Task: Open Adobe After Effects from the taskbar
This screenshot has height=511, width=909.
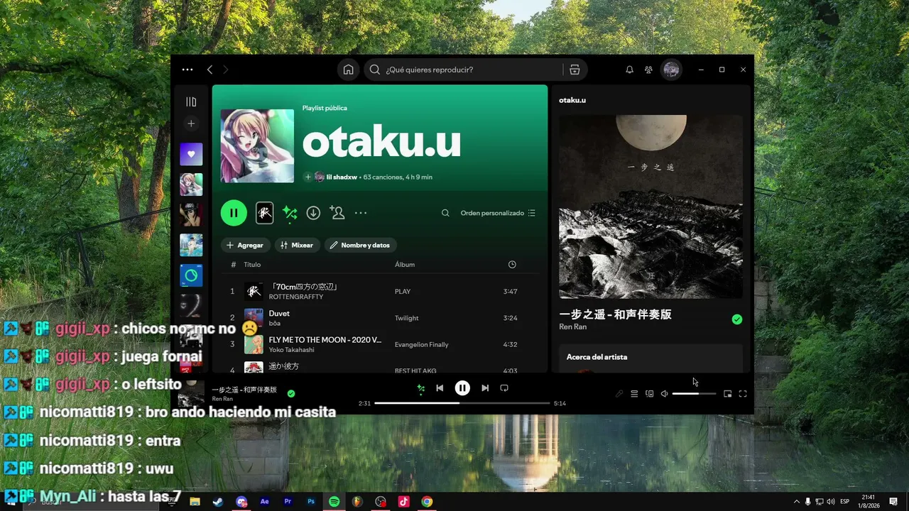Action: (x=265, y=502)
